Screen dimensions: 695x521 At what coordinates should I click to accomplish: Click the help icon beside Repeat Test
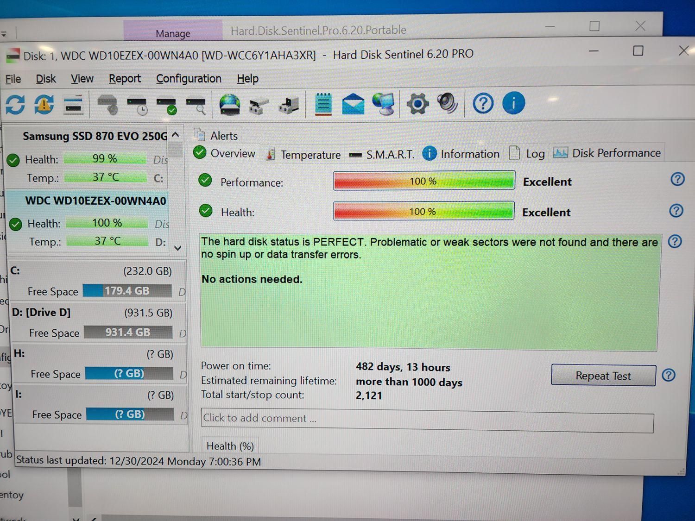coord(669,375)
